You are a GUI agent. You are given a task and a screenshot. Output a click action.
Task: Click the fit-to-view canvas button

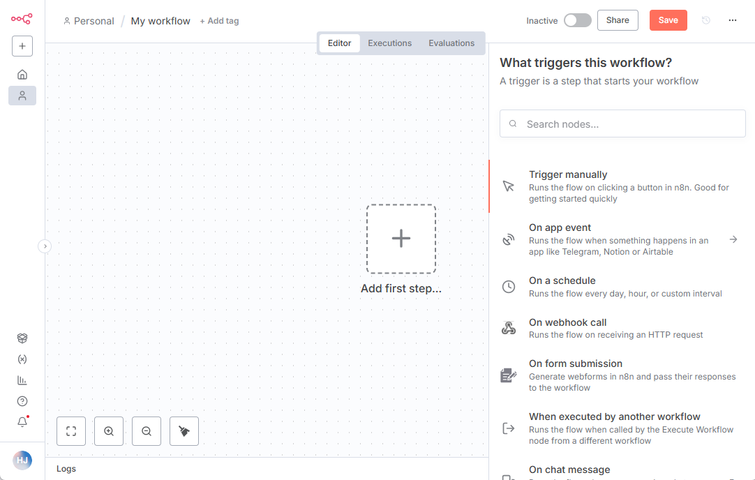(71, 431)
